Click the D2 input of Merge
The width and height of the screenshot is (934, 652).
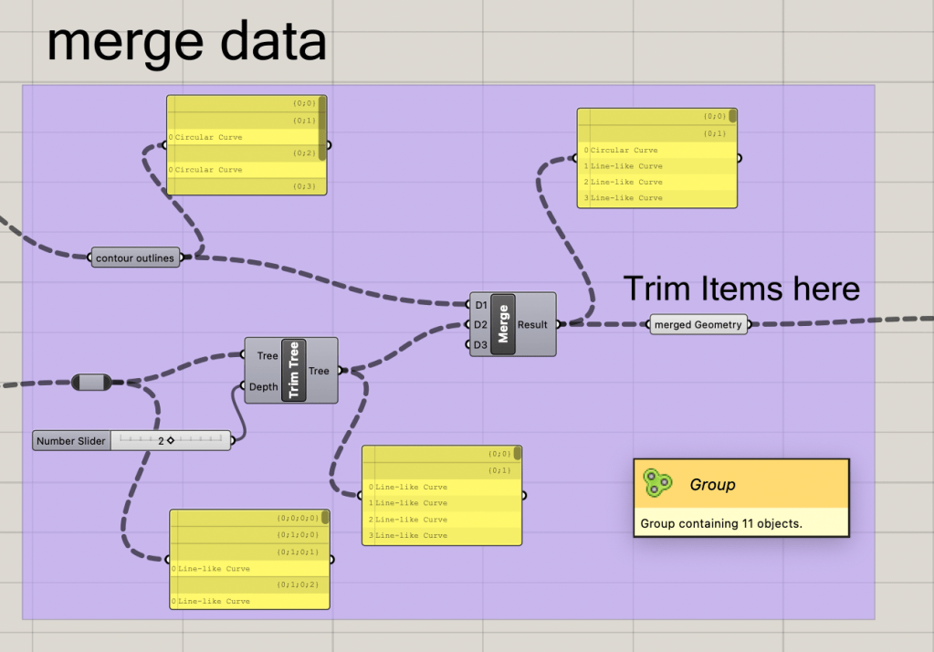(x=480, y=324)
